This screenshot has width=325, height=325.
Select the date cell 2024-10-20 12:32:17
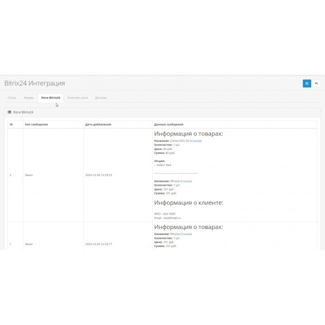pos(98,244)
